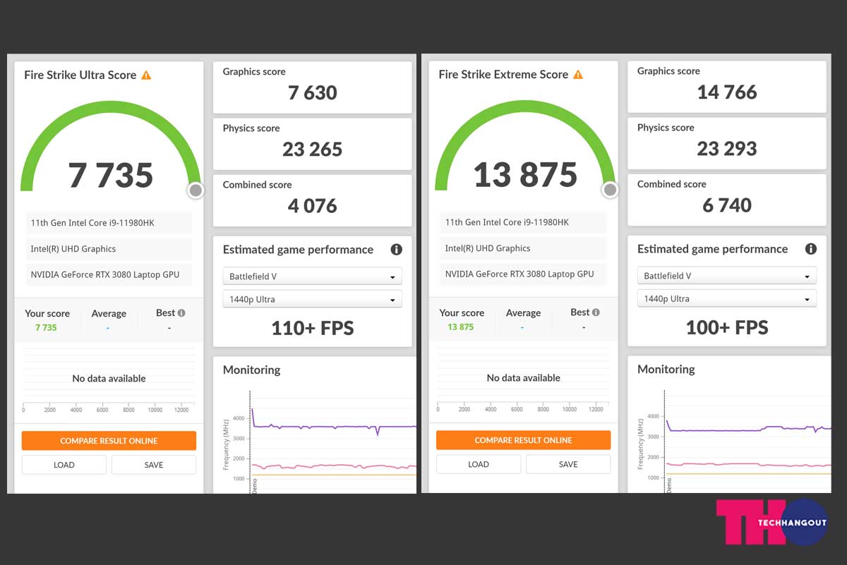The height and width of the screenshot is (565, 847).
Task: Click the RTX 3080 Laptop GPU row in Ultra panel
Action: (x=109, y=274)
